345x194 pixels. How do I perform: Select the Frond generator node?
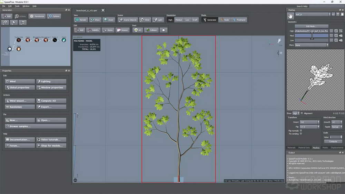point(64,40)
